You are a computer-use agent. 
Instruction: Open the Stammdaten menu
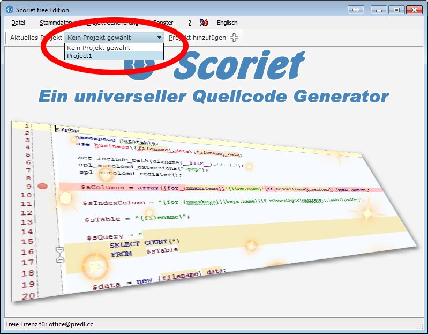coord(56,23)
